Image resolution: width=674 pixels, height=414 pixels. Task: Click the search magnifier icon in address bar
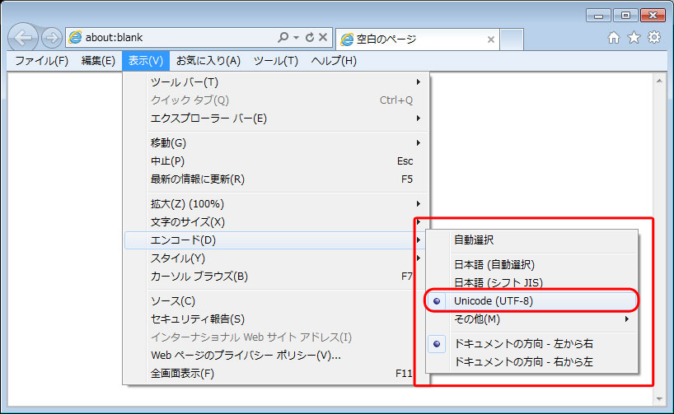pyautogui.click(x=283, y=37)
